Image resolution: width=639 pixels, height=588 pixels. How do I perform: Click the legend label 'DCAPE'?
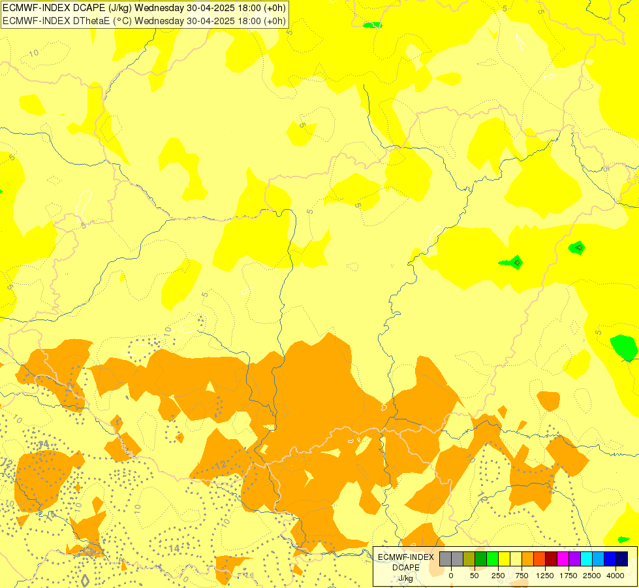(406, 568)
